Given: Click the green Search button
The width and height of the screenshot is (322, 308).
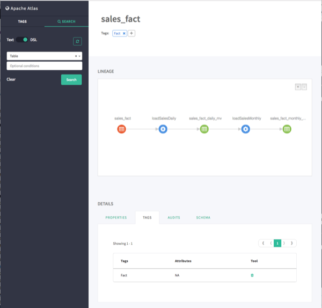Looking at the screenshot, I should click(x=71, y=79).
